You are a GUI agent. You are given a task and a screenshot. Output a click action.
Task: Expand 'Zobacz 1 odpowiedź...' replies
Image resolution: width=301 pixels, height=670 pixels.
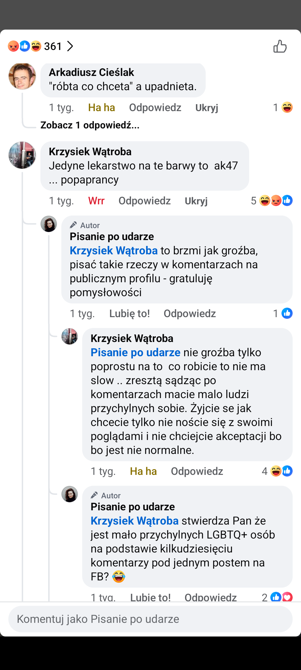point(90,125)
